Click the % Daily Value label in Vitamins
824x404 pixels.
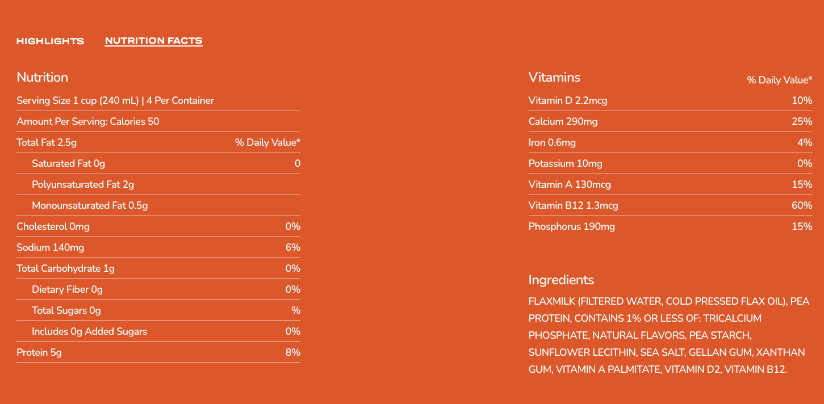[x=780, y=81]
